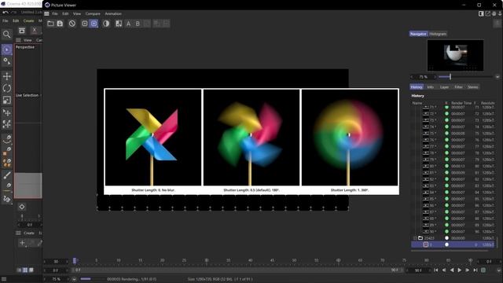The width and height of the screenshot is (503, 283).
Task: Click the folder icon in History list
Action: point(420,238)
